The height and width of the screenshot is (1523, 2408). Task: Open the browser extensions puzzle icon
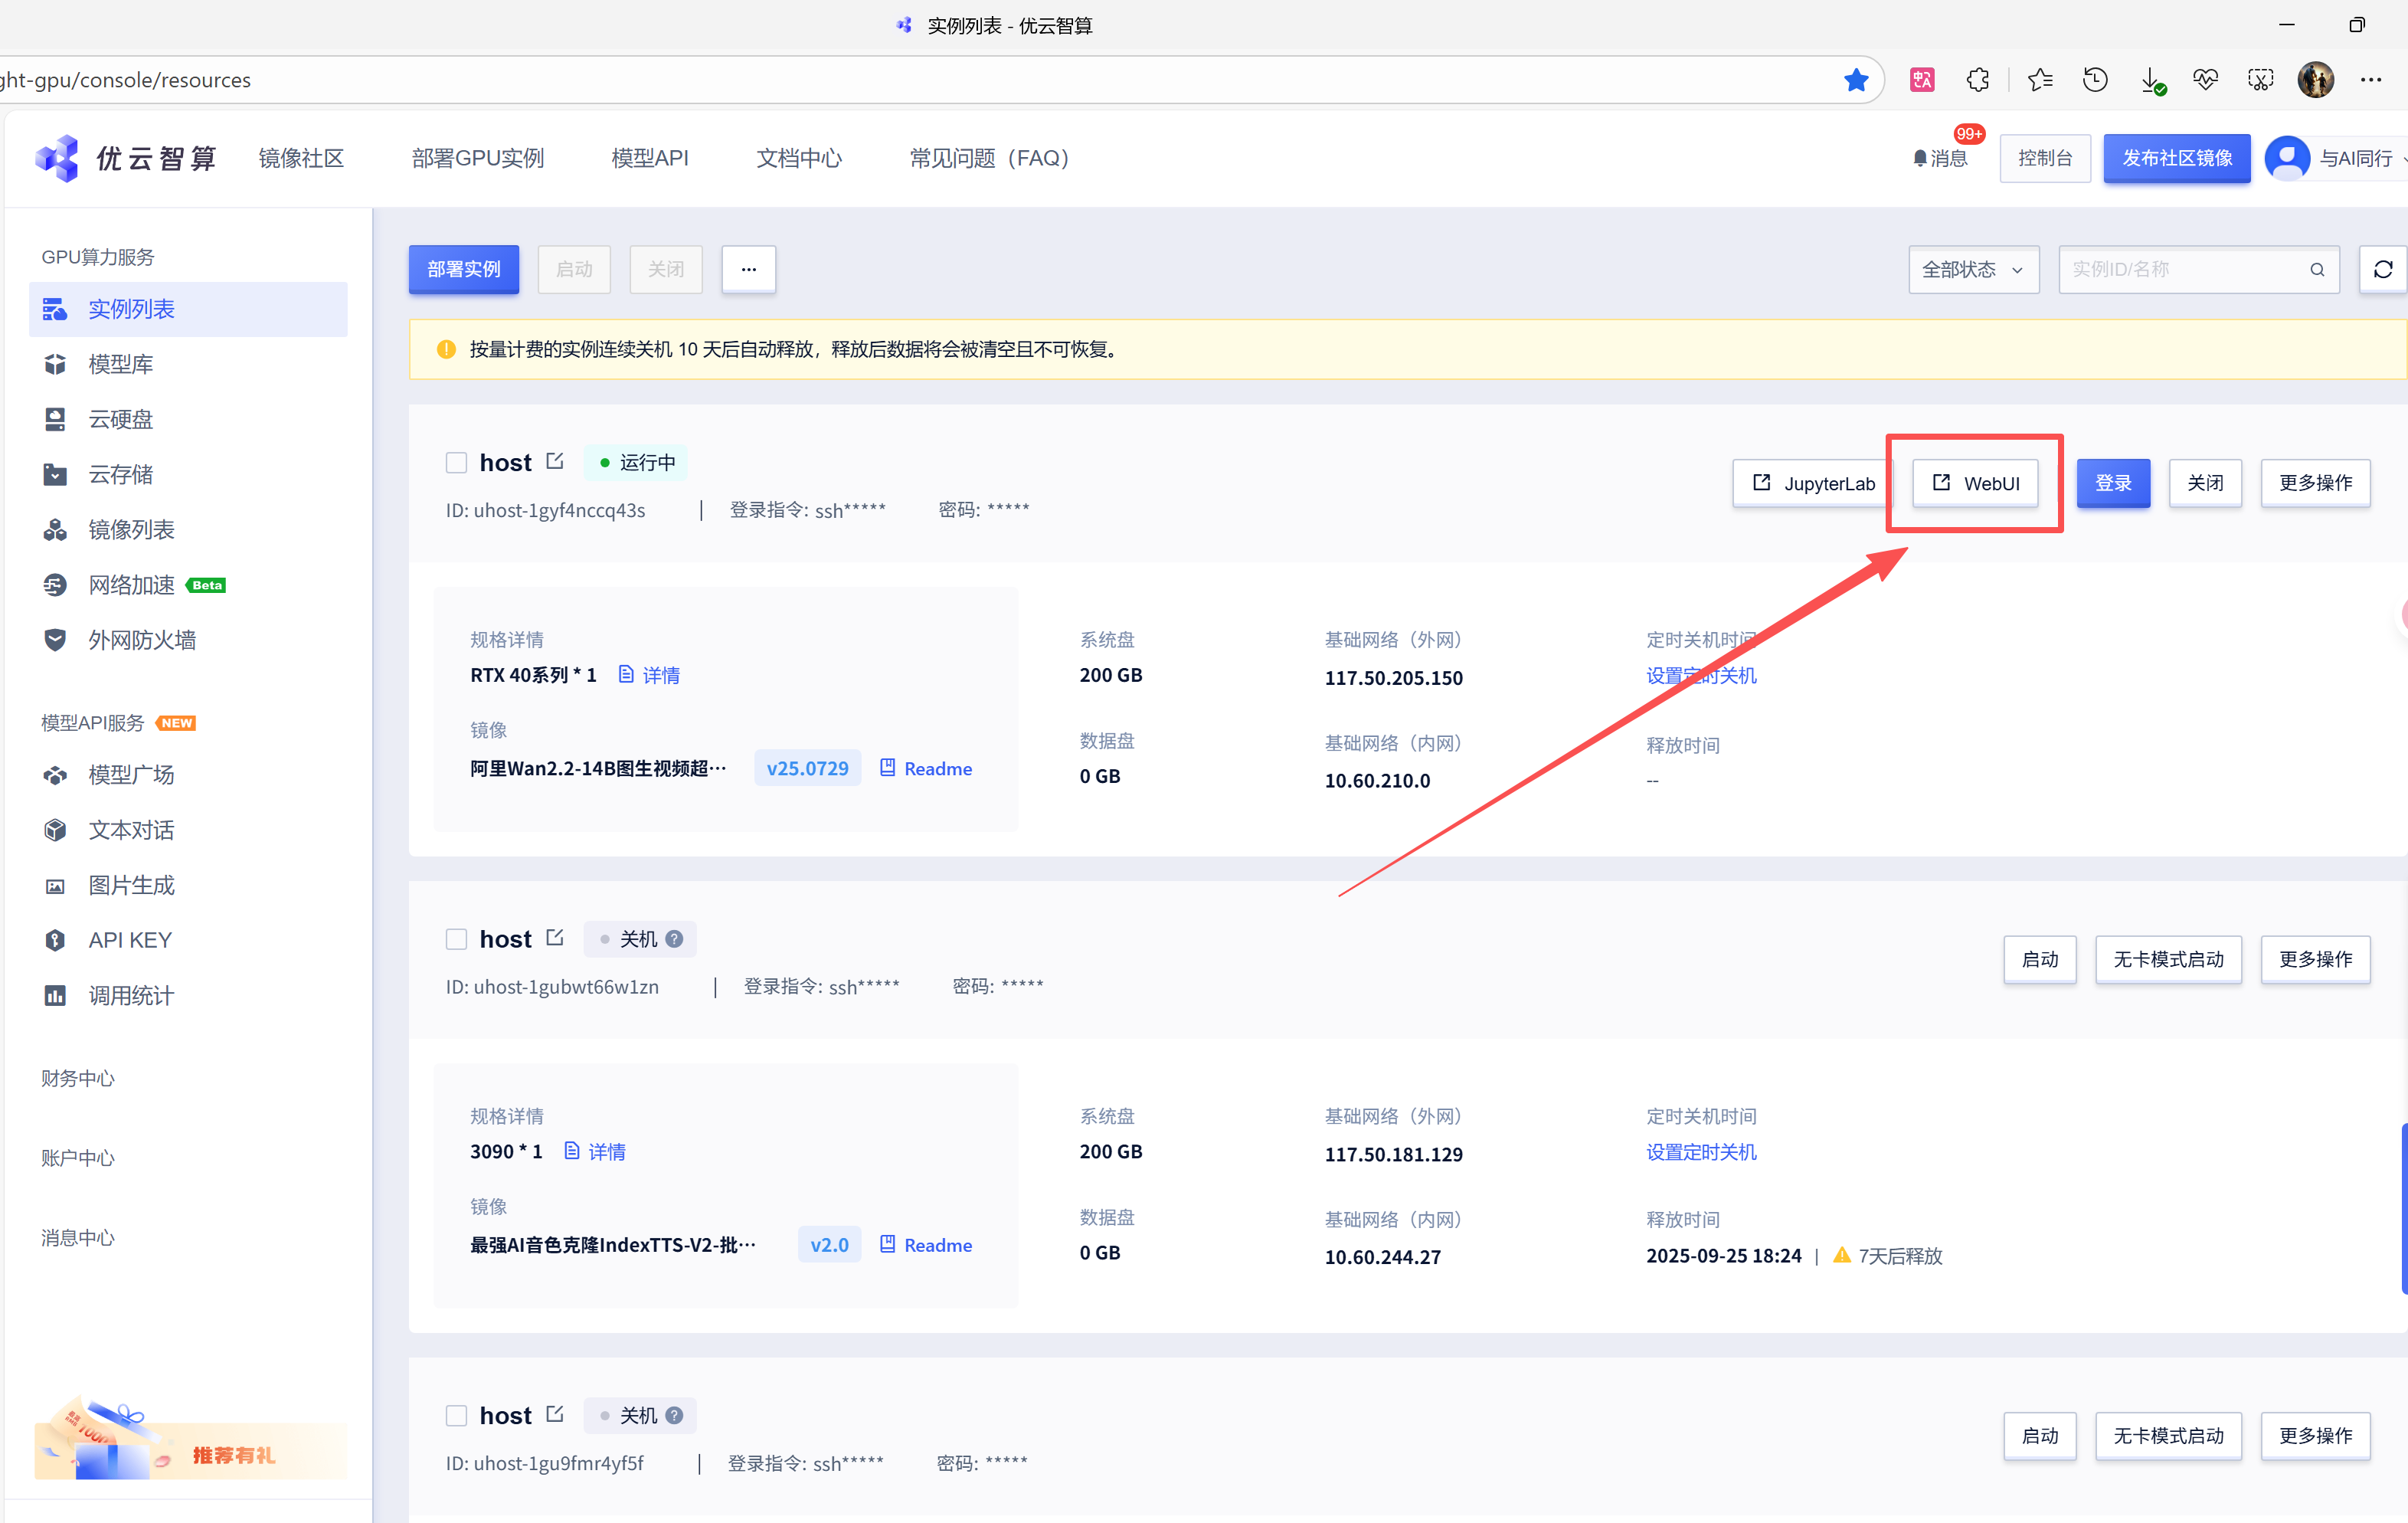point(1977,80)
